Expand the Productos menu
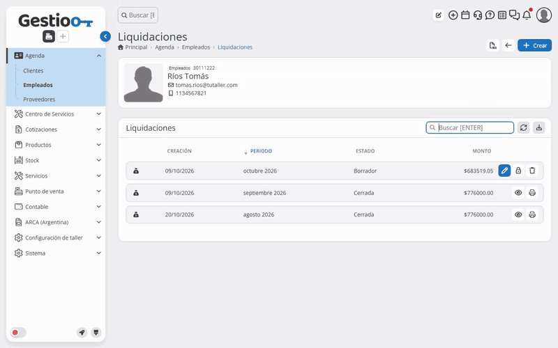This screenshot has width=558, height=348. 56,145
